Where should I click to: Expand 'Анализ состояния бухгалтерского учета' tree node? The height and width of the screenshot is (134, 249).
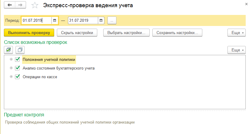pyautogui.click(x=11, y=68)
